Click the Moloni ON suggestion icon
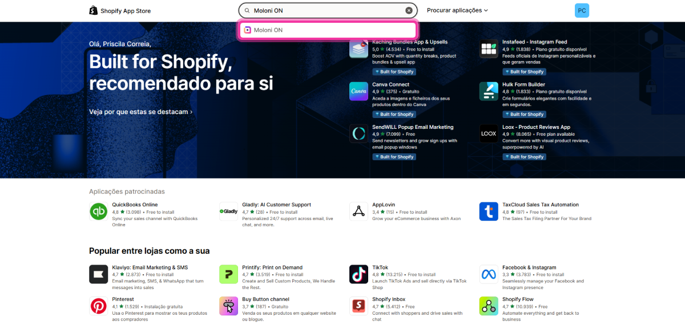 [x=248, y=30]
